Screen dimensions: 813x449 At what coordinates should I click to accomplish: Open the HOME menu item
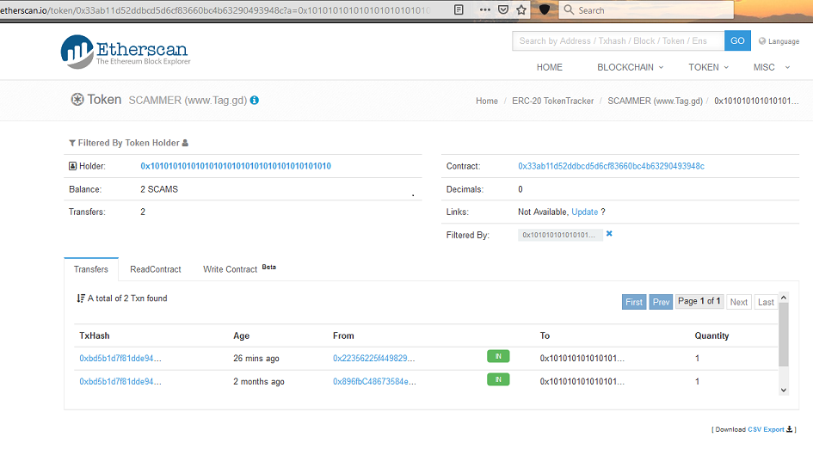pyautogui.click(x=550, y=67)
